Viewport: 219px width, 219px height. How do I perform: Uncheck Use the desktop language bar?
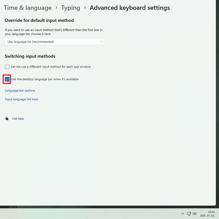(x=7, y=79)
